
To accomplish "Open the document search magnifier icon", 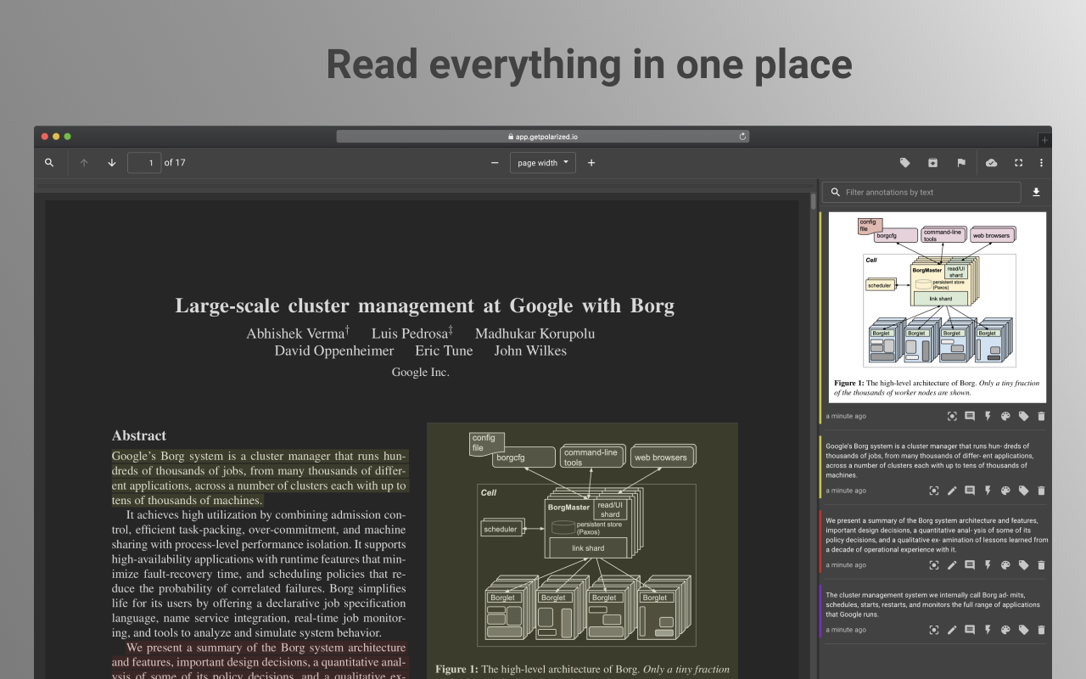I will point(49,163).
